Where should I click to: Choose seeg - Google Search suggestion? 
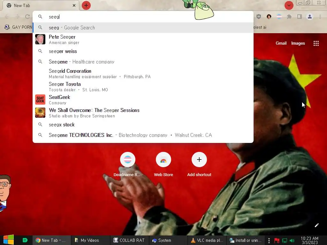click(143, 27)
